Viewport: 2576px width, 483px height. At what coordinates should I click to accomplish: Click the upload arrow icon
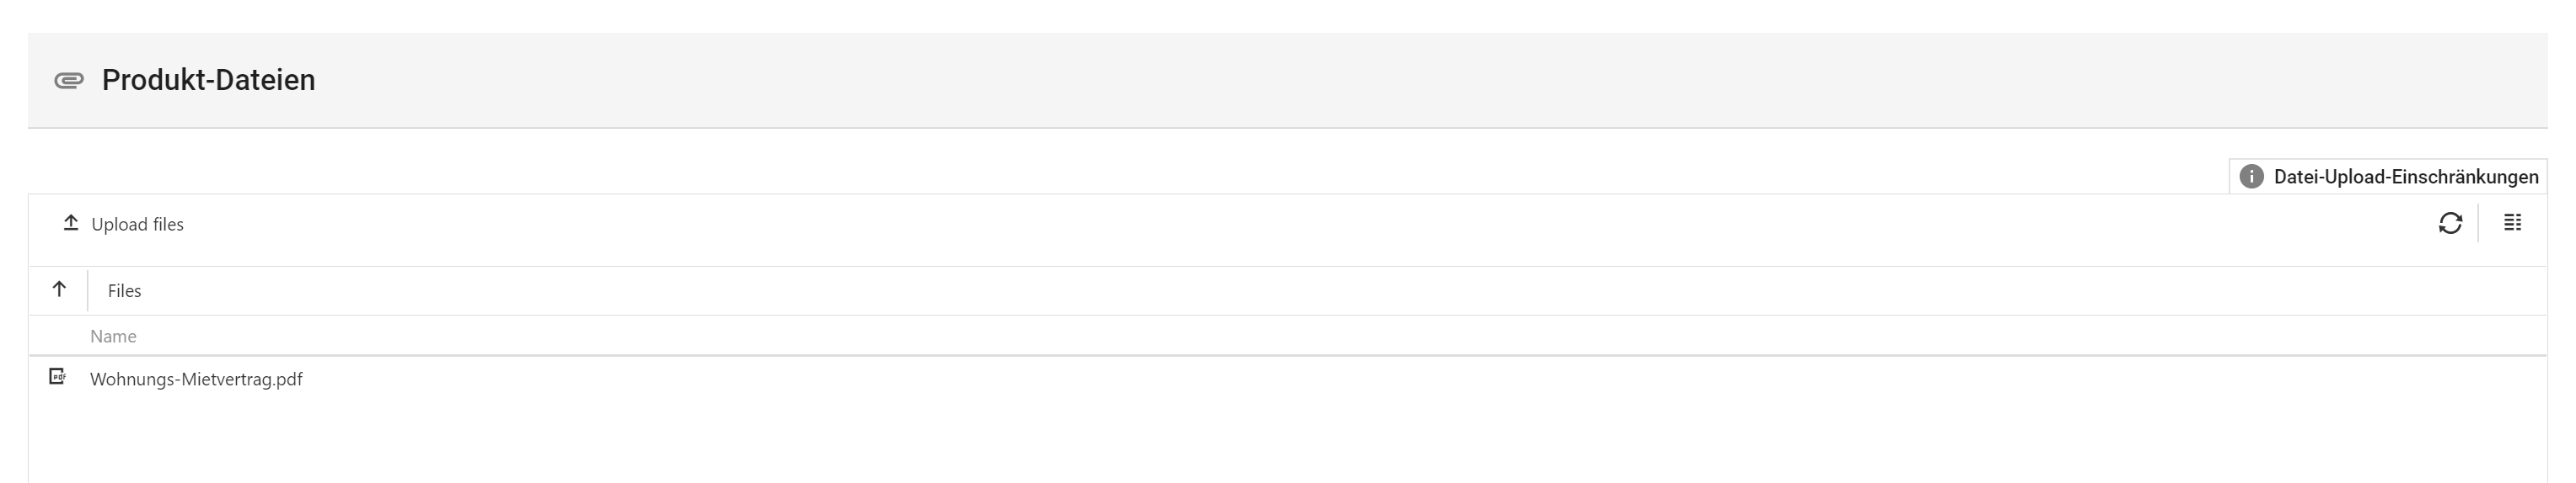(71, 224)
